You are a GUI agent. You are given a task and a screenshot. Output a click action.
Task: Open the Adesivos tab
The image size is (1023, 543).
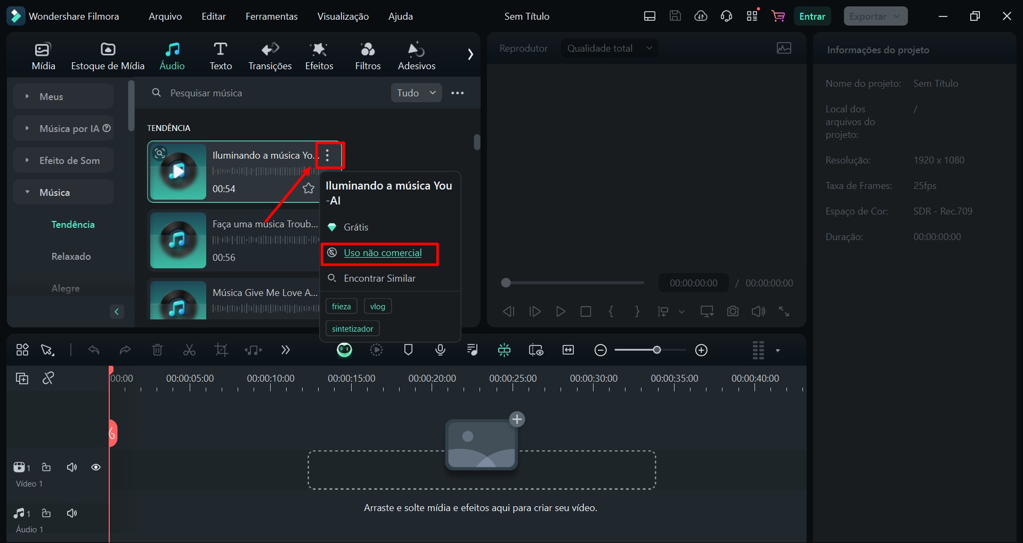(x=417, y=56)
